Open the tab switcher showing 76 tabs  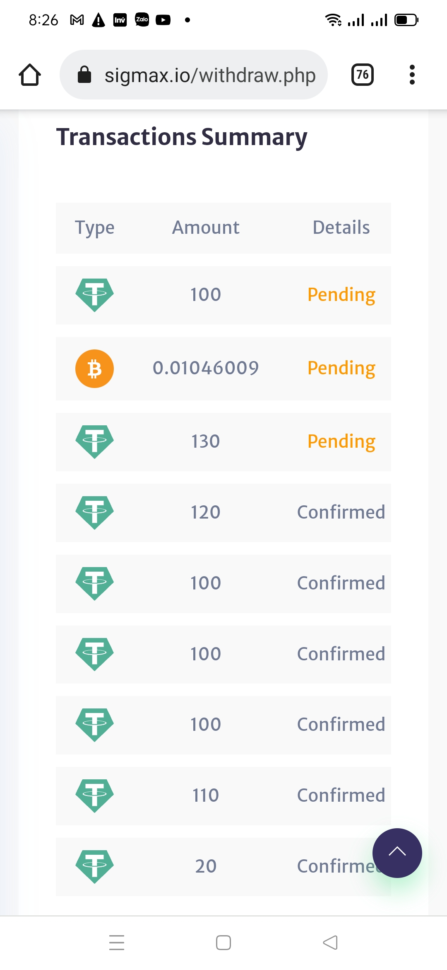pyautogui.click(x=363, y=75)
